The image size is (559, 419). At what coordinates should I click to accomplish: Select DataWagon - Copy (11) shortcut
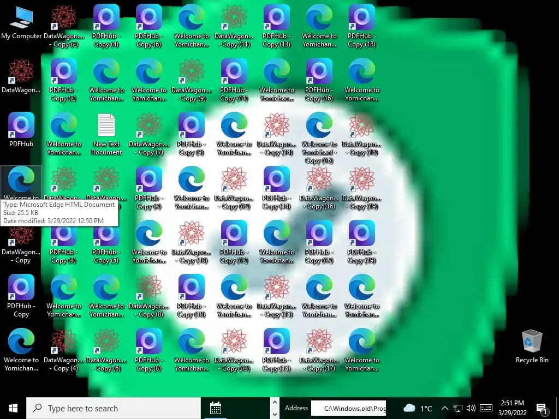click(x=234, y=27)
